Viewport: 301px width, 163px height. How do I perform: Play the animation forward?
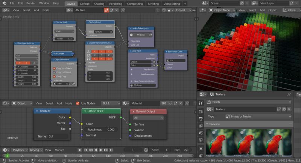pyautogui.click(x=101, y=150)
